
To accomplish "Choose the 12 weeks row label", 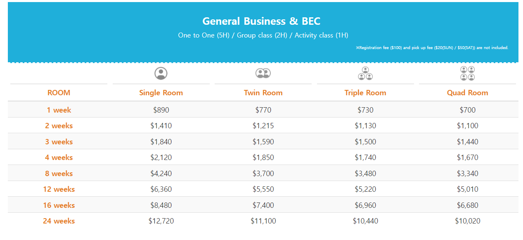I will coord(59,189).
